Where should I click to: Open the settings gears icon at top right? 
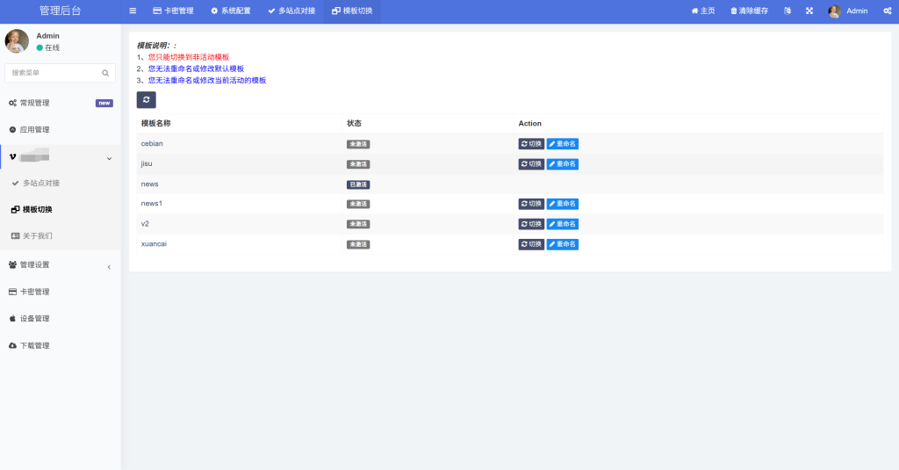(x=887, y=11)
